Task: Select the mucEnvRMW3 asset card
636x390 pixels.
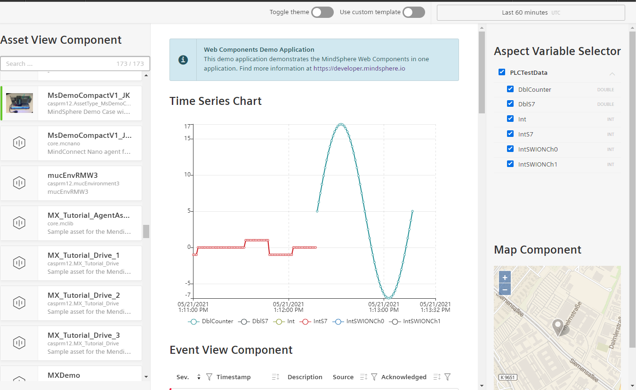Action: [71, 183]
